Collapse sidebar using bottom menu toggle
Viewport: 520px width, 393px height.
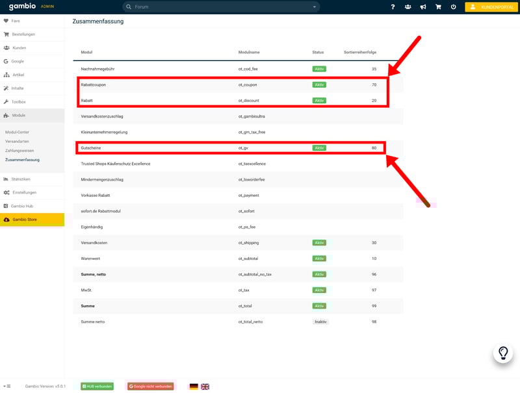(6, 387)
